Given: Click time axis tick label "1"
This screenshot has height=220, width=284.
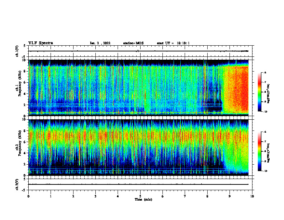Looking at the screenshot, I should 51,196.
